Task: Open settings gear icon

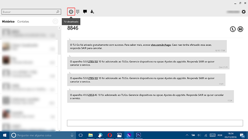Action: click(244, 12)
